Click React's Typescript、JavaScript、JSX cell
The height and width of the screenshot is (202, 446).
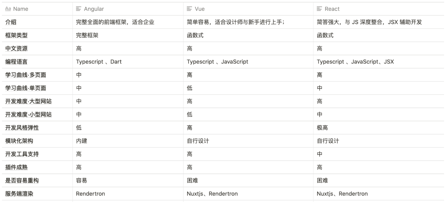[355, 62]
